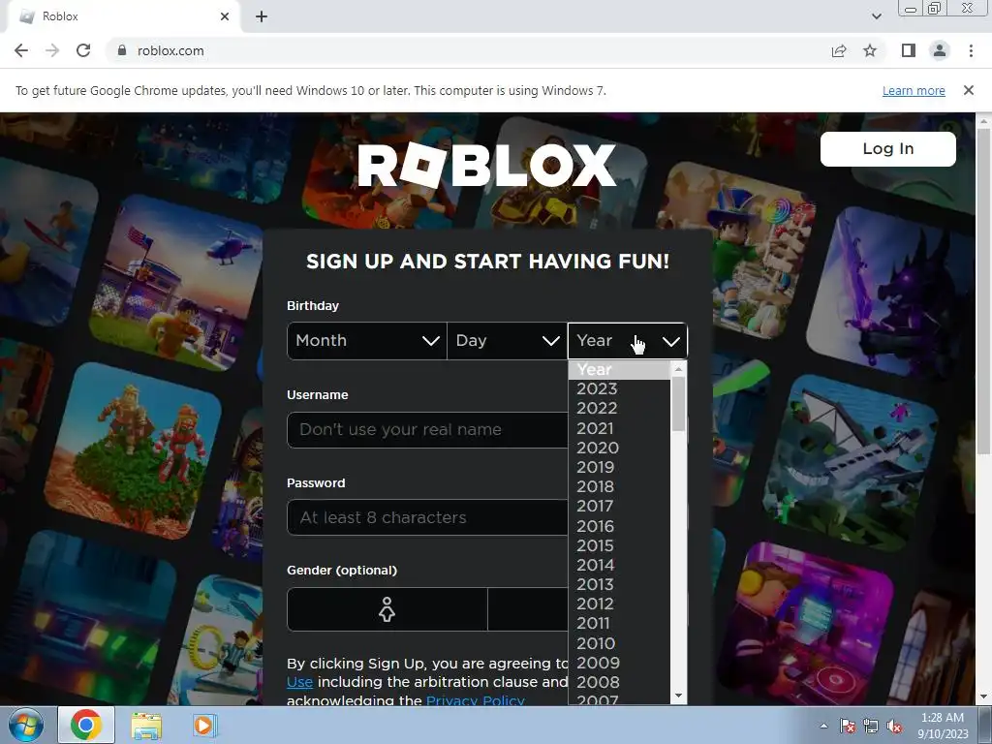992x744 pixels.
Task: Open the tab search chevron
Action: coord(876,16)
